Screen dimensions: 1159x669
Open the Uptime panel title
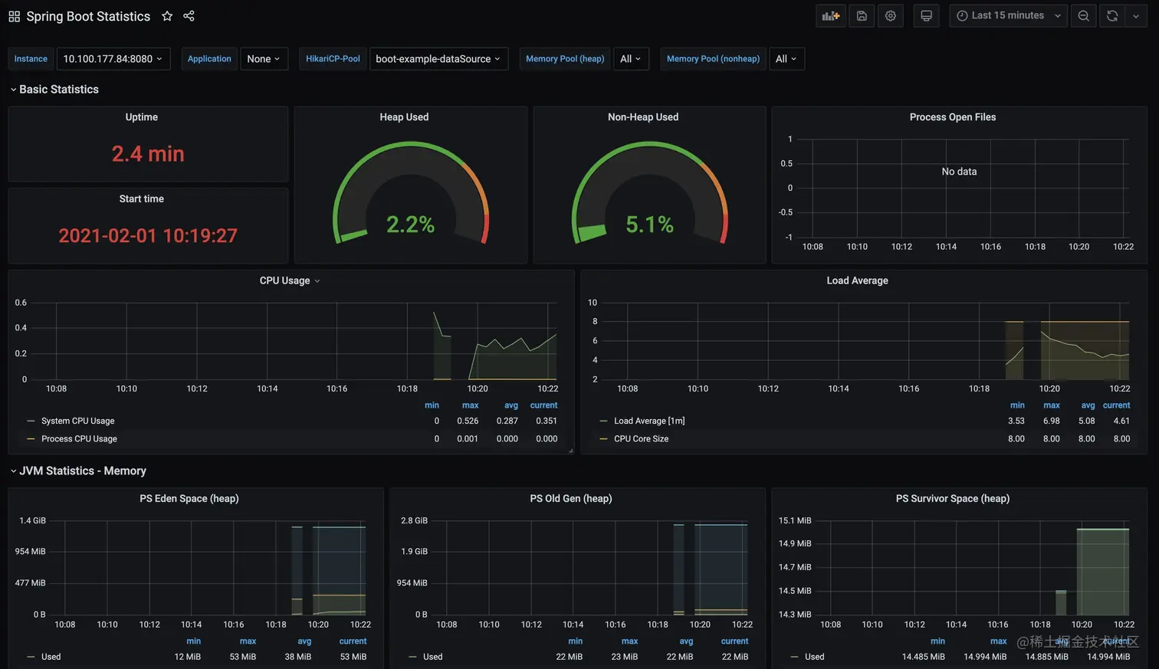point(142,117)
